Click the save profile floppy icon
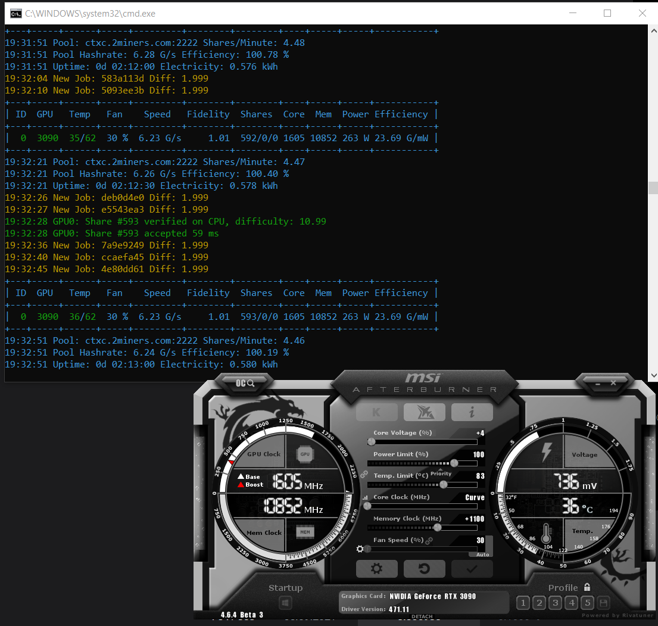The height and width of the screenshot is (626, 658). coord(603,603)
